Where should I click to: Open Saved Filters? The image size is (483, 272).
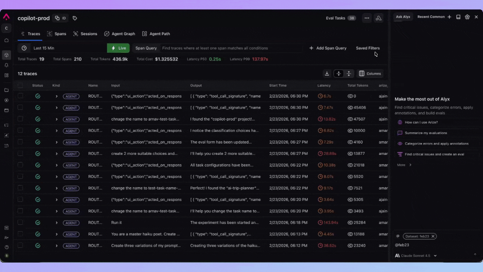pos(368,48)
